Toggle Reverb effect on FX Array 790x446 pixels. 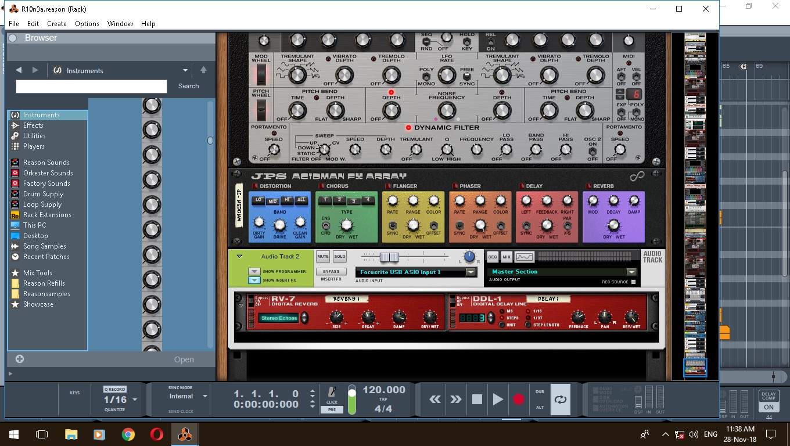pyautogui.click(x=588, y=186)
